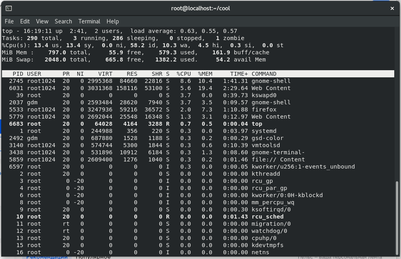The width and height of the screenshot is (401, 259).
Task: Click the vmtoolsd command name
Action: tap(266, 146)
